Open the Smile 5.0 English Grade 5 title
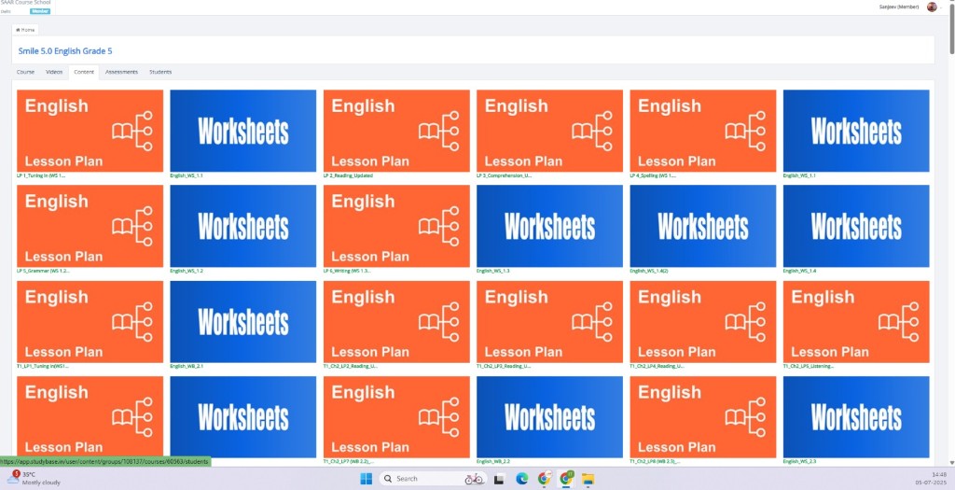The image size is (955, 490). pos(65,50)
